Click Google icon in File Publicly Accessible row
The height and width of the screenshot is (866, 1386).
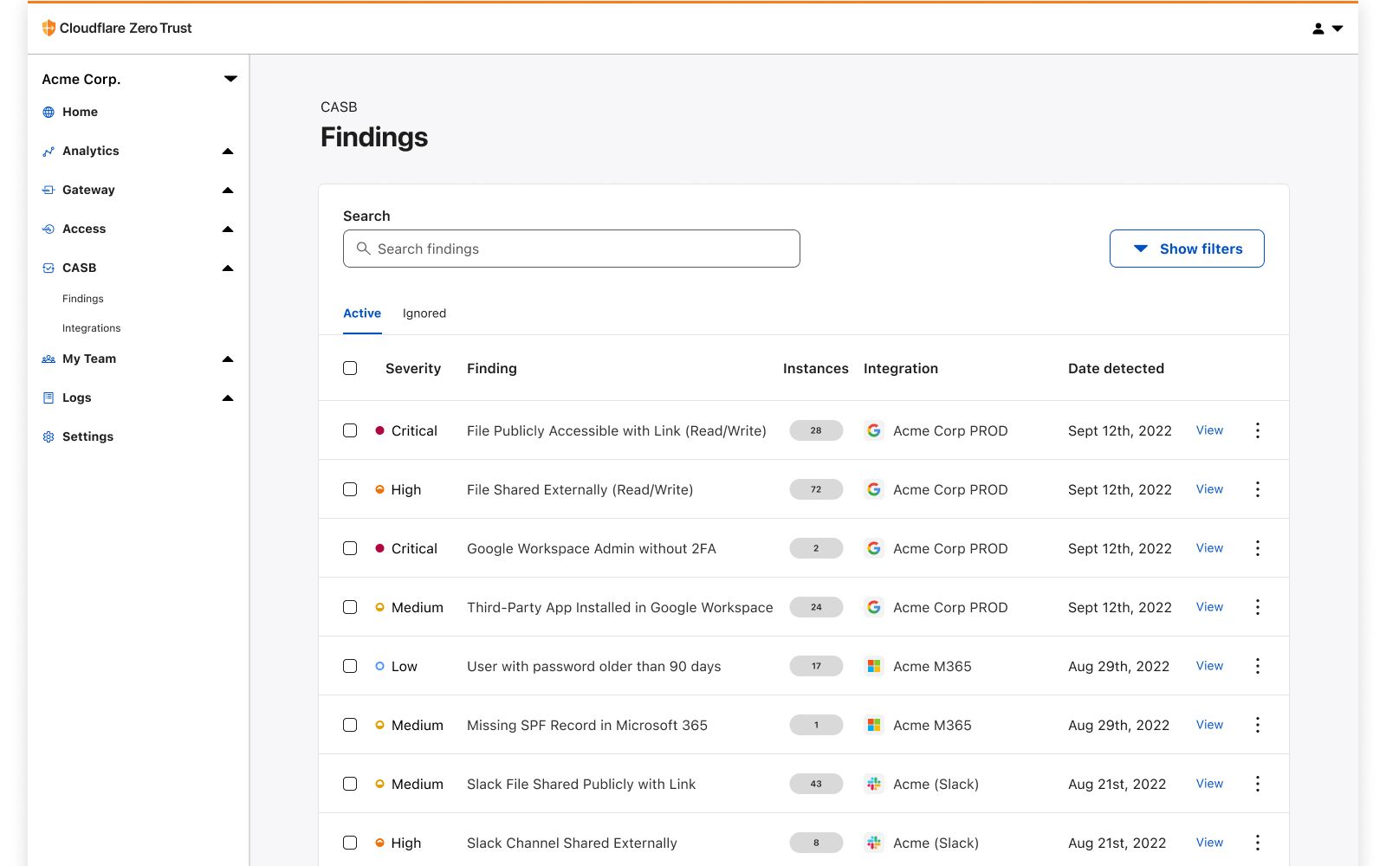[874, 430]
